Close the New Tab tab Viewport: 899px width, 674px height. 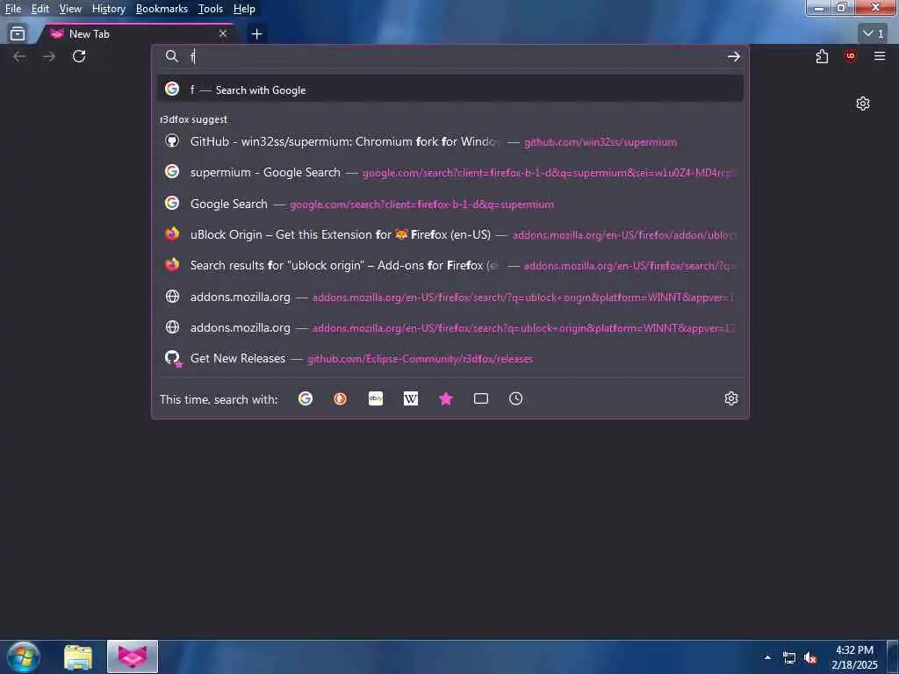223,34
